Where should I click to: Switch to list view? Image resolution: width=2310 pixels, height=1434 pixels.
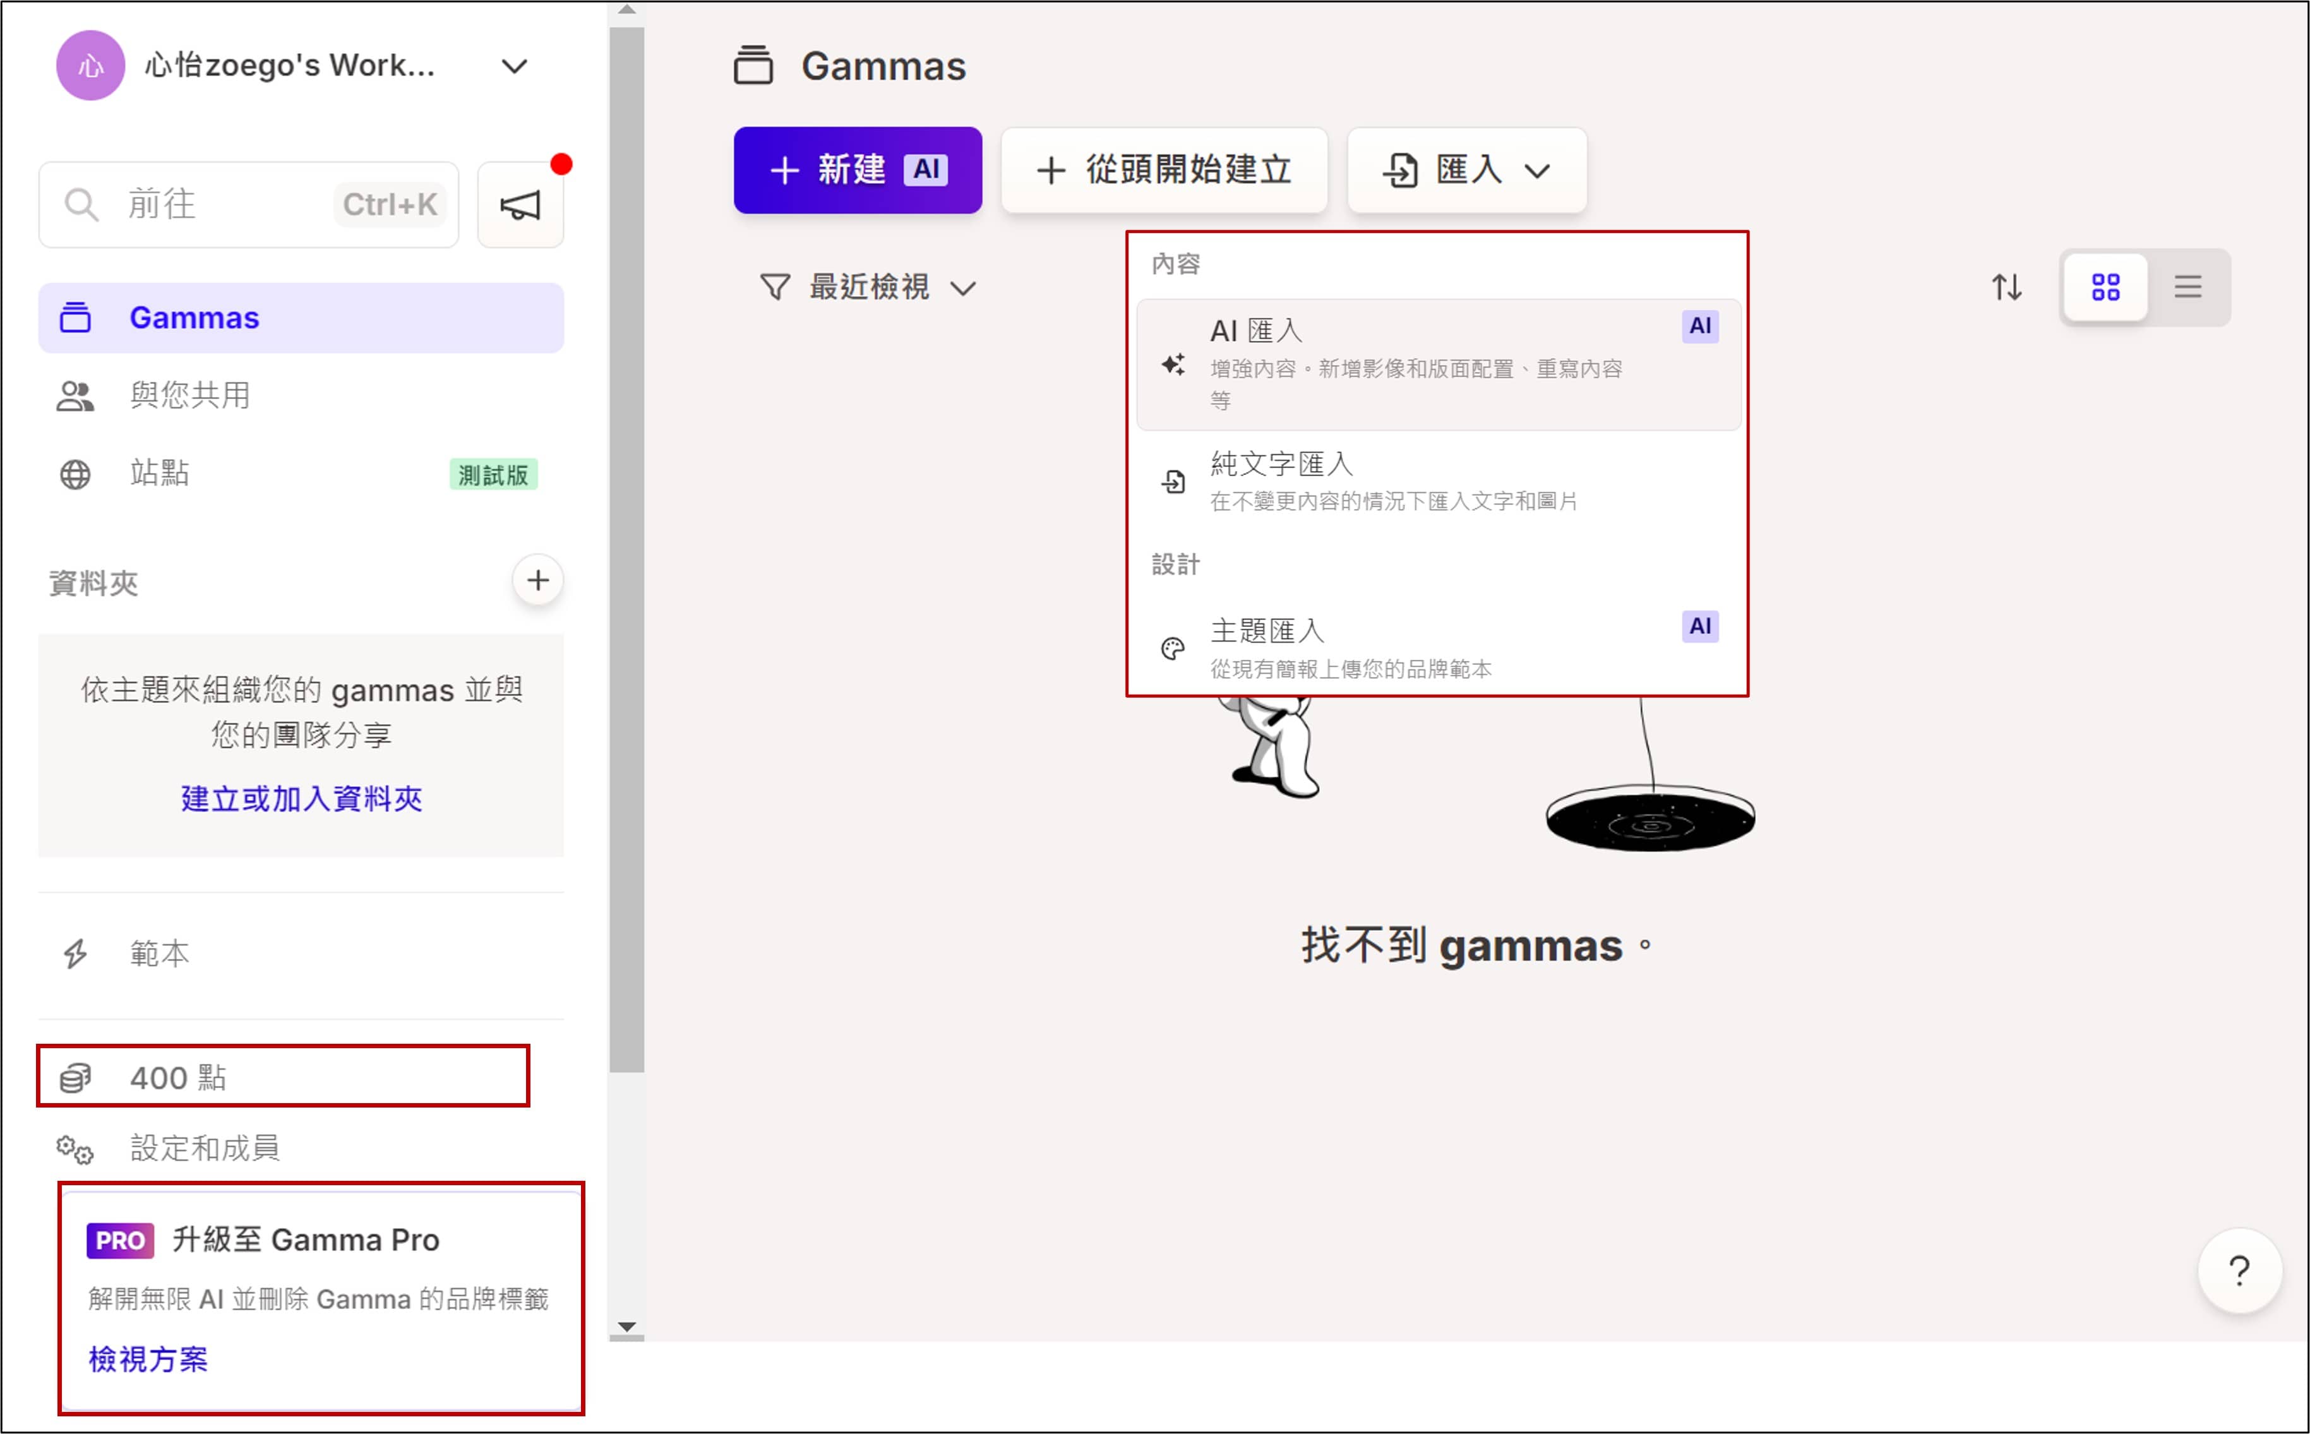click(x=2187, y=287)
